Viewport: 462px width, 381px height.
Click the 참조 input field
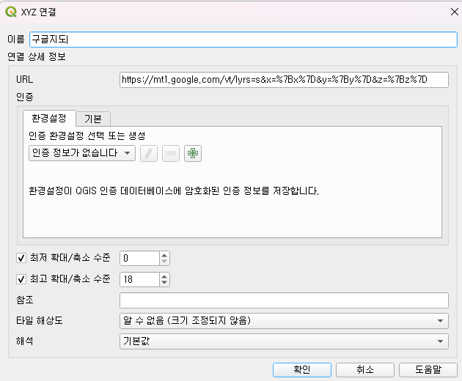tap(284, 300)
